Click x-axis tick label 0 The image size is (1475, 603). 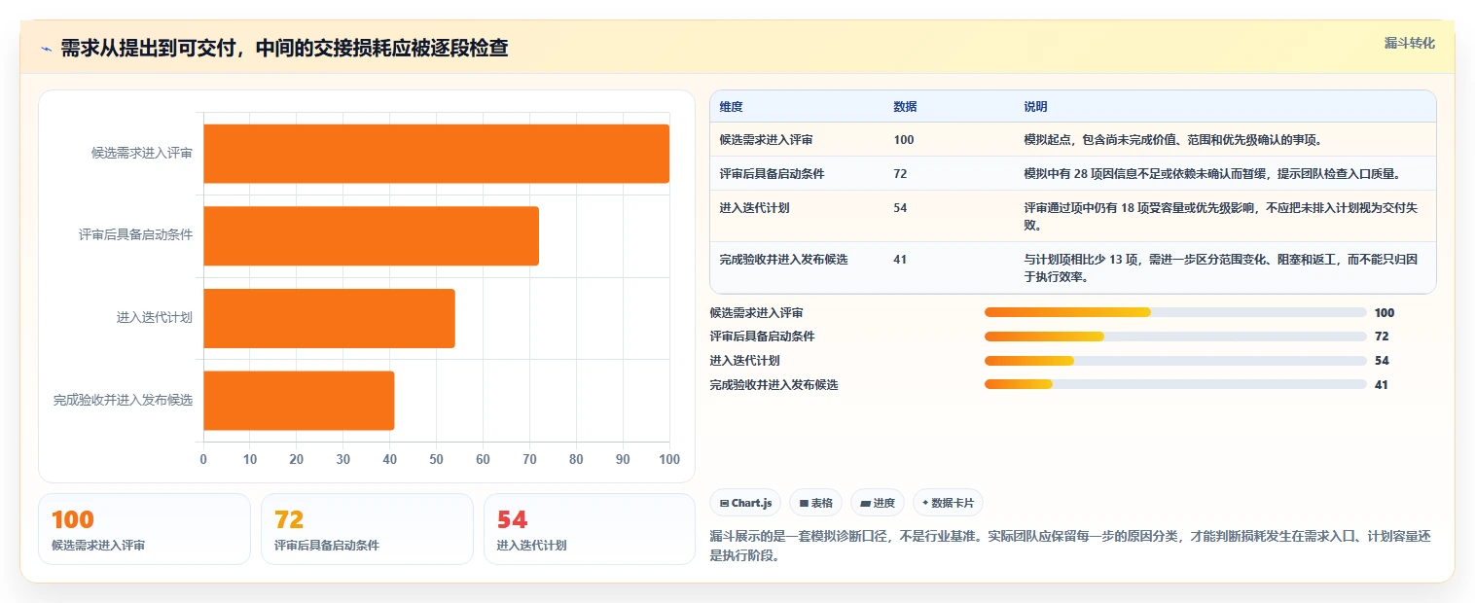203,459
